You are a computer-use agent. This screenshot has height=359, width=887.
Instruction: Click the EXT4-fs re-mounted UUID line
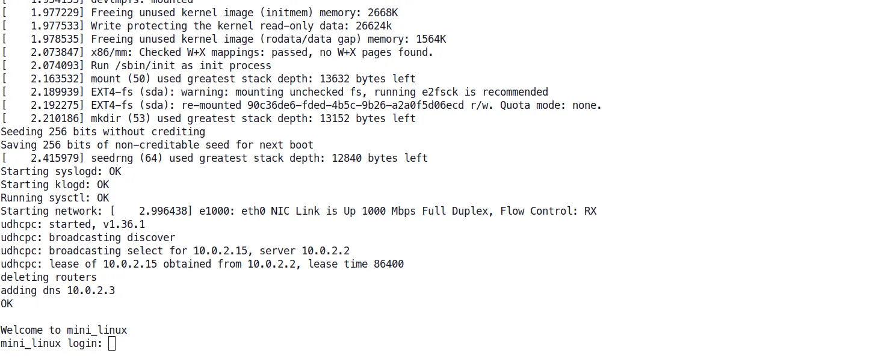tap(346, 105)
